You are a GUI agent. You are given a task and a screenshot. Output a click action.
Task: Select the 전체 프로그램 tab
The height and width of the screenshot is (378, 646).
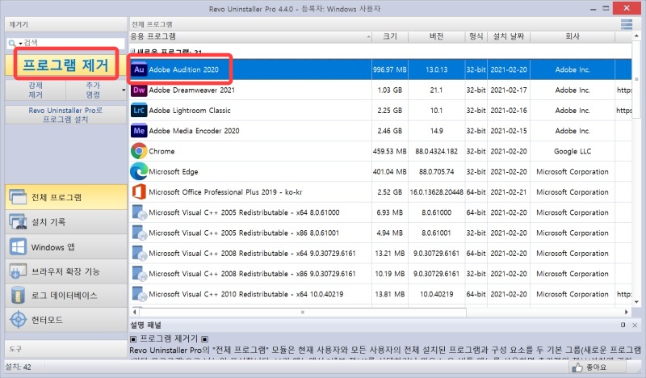(66, 197)
